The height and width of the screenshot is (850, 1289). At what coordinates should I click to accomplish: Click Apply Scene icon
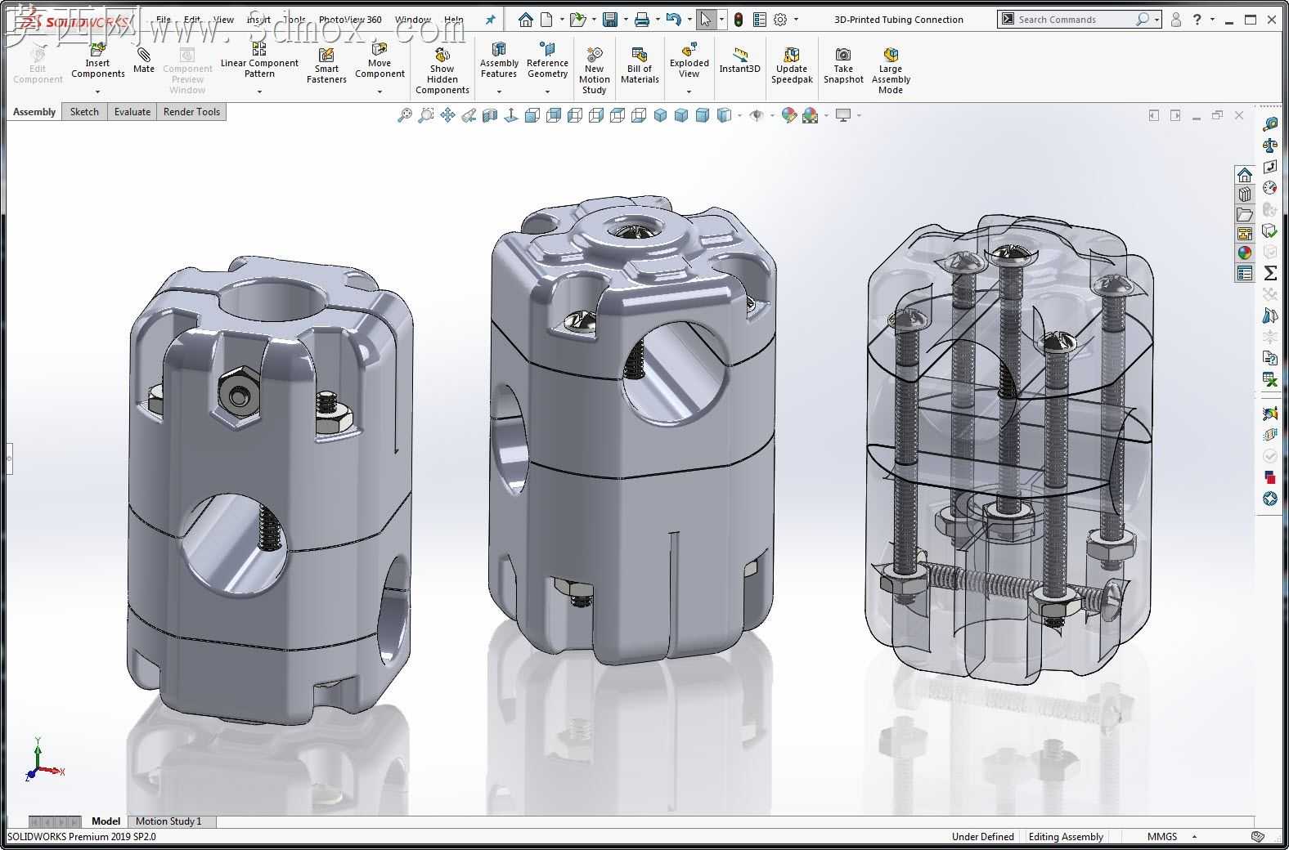[810, 115]
